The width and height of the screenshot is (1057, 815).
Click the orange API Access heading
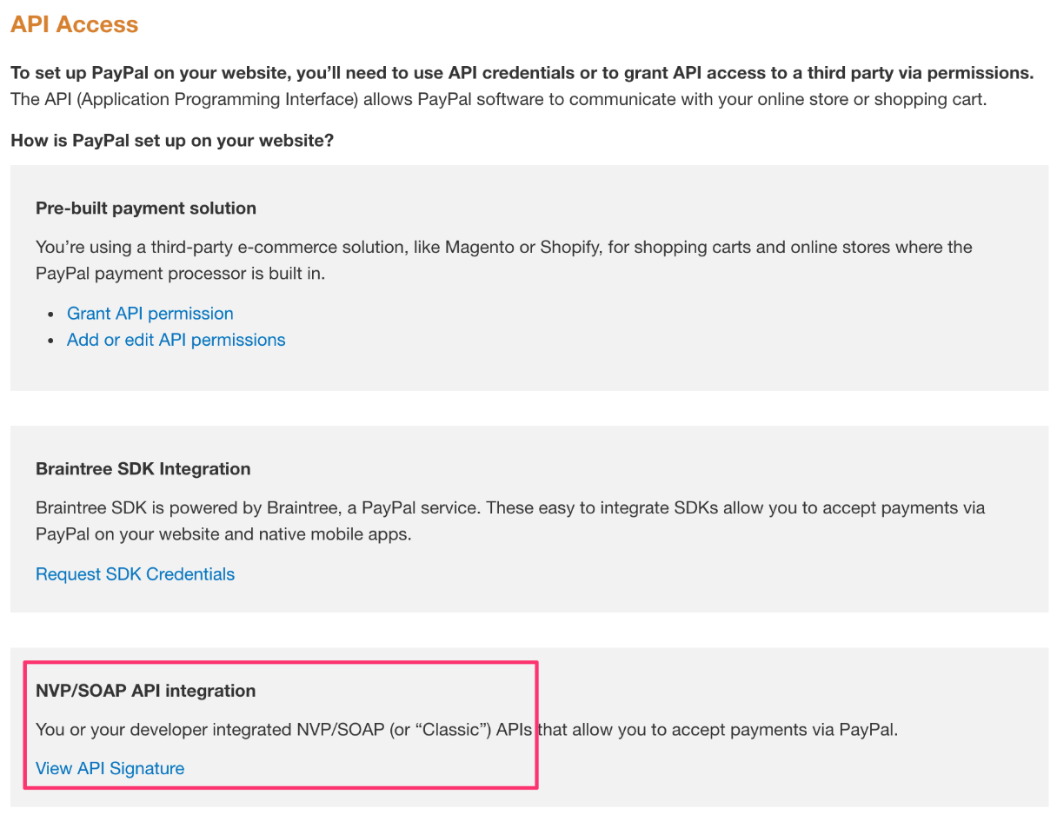point(74,24)
